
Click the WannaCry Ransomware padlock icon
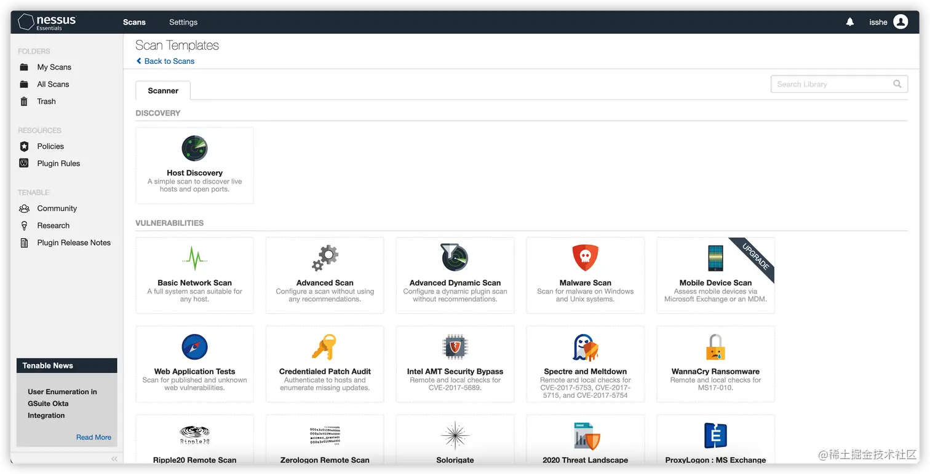[716, 347]
